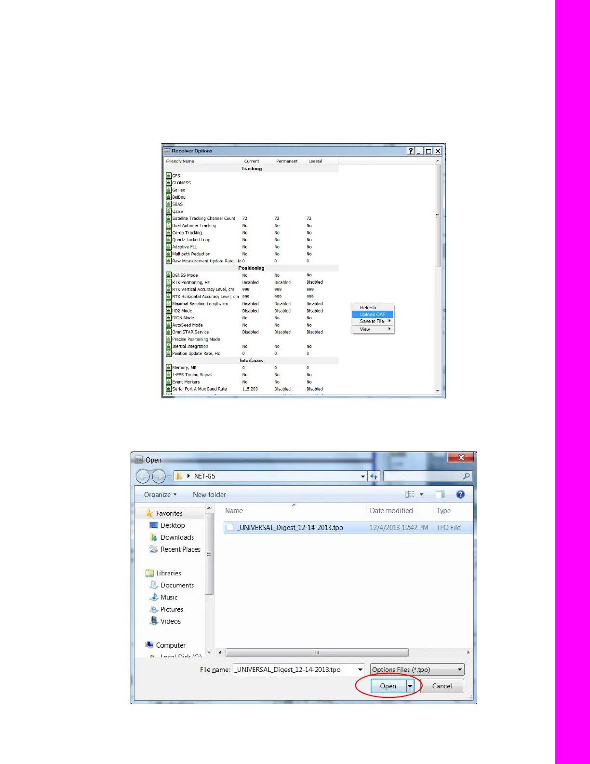
Task: Click the GPS option row icon
Action: [169, 176]
